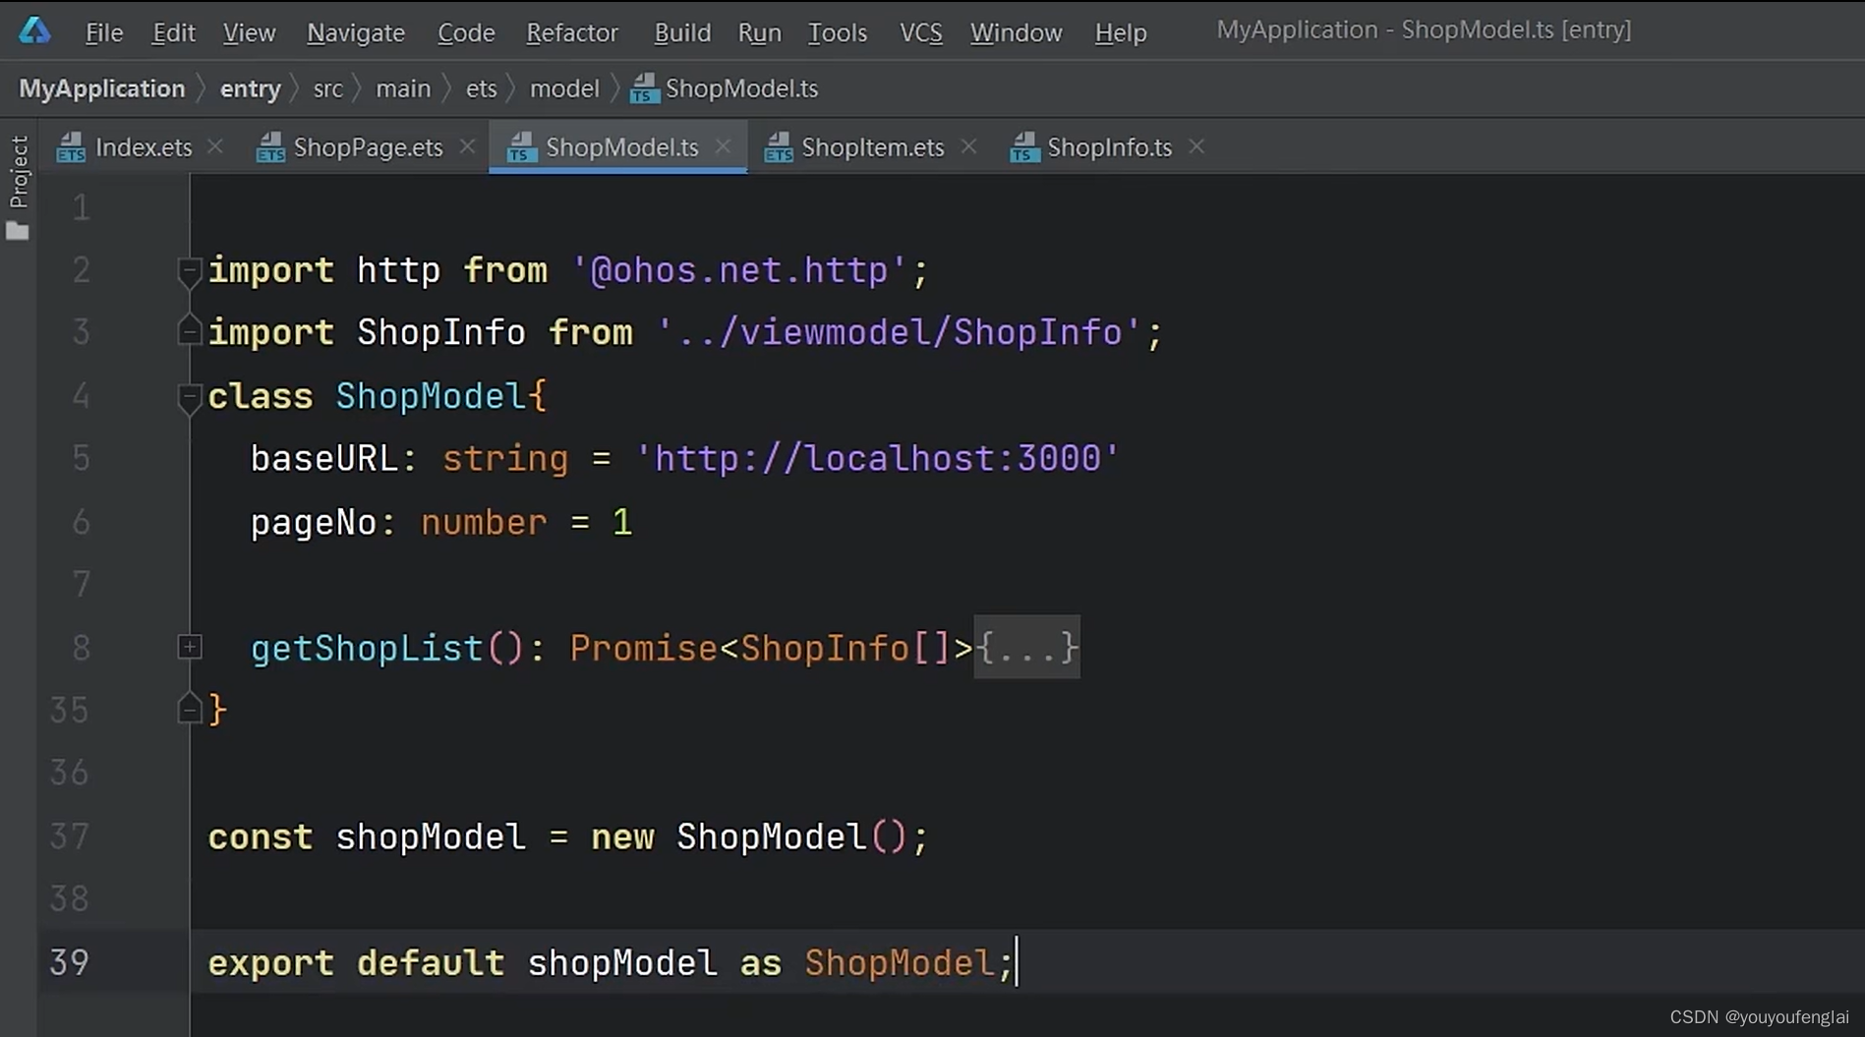Viewport: 1865px width, 1037px height.
Task: Click ets in the breadcrumb path
Action: (x=481, y=88)
